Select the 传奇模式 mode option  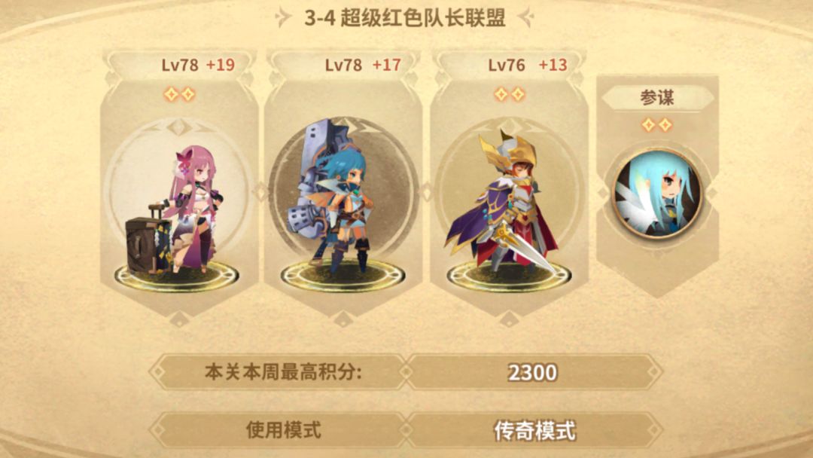(x=534, y=431)
